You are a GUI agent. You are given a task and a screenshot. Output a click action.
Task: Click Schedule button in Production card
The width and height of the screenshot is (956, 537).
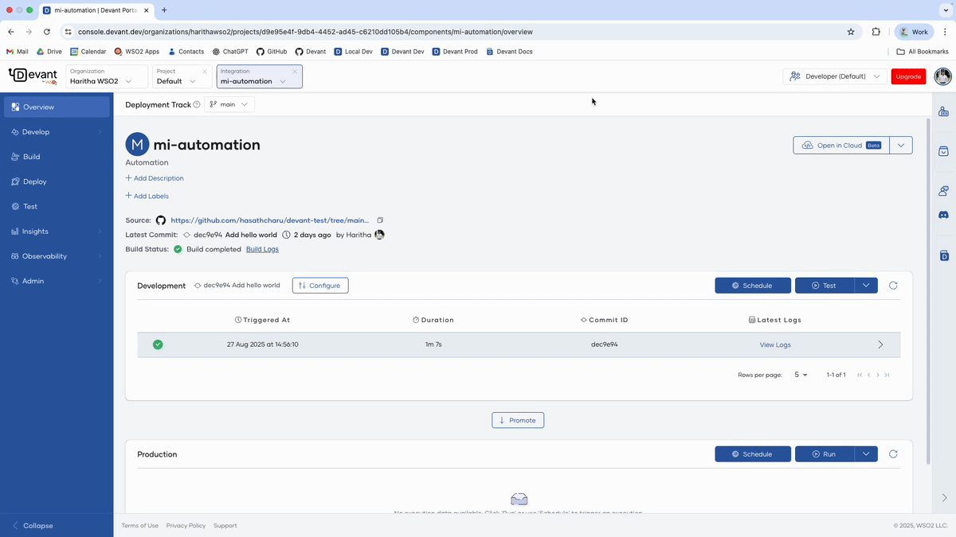tap(753, 454)
